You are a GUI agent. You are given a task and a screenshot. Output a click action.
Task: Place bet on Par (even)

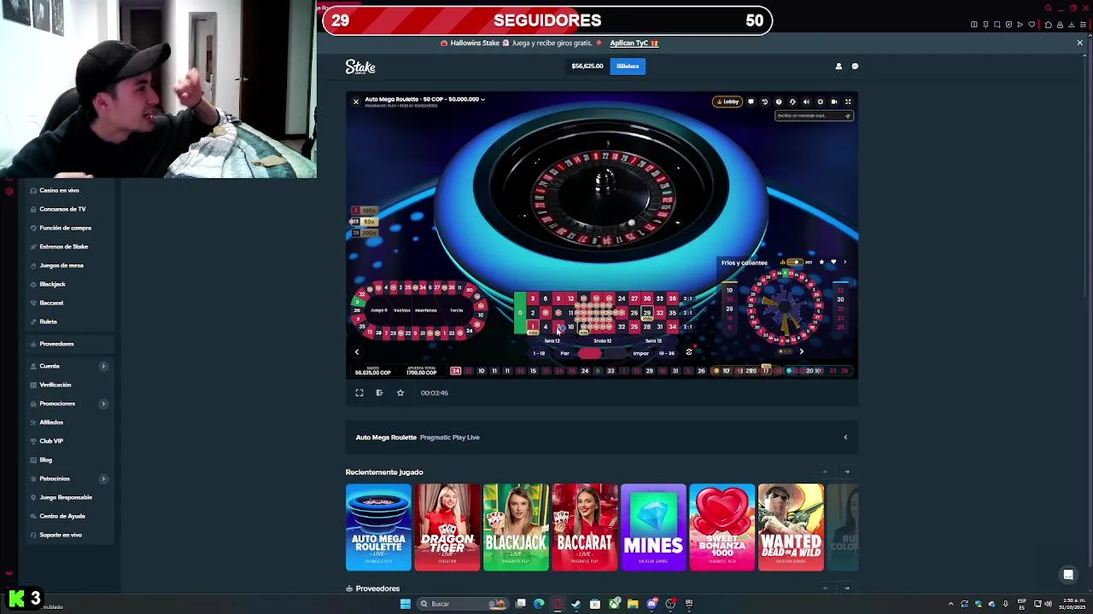tap(564, 353)
